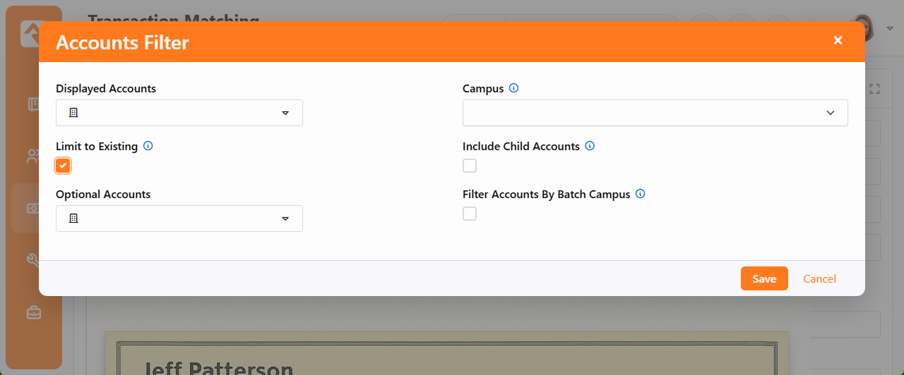The image size is (904, 375).
Task: Click the info icon beside Limit to Existing
Action: pos(148,147)
